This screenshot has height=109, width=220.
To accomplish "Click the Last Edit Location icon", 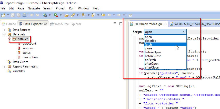I will tap(103, 15).
